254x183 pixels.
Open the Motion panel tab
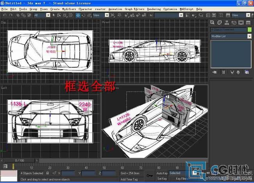[233, 23]
